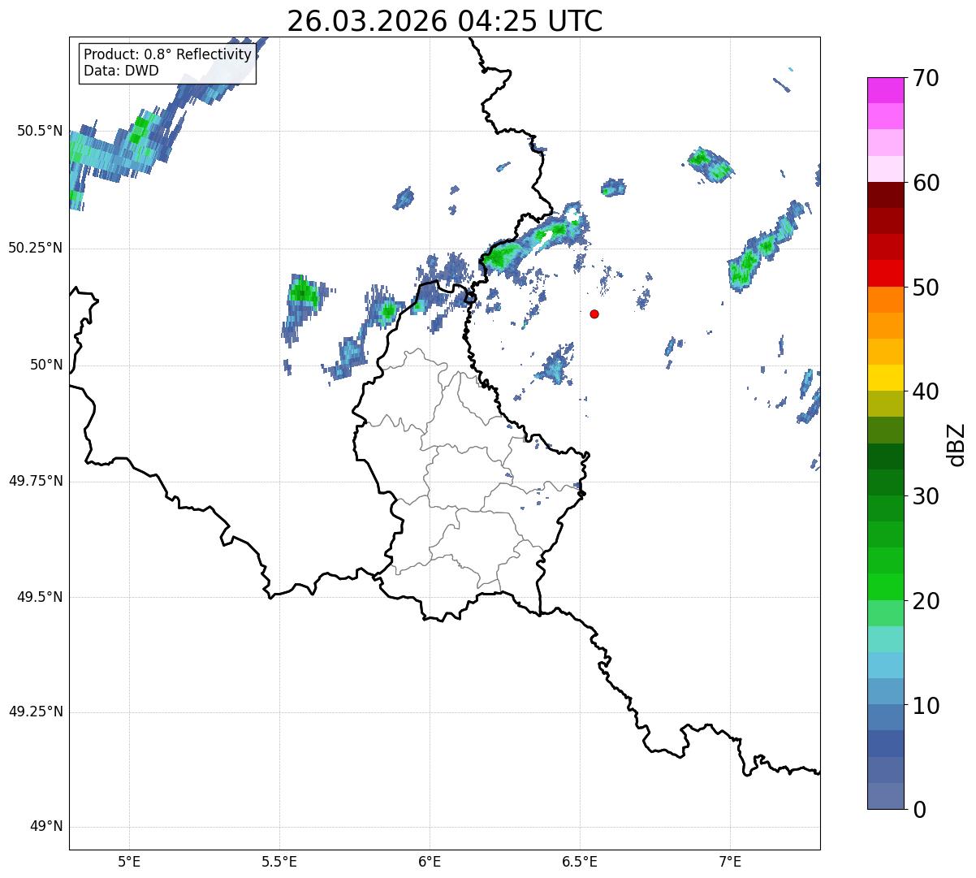Click the yellow swatch just above 40 dBZ
The width and height of the screenshot is (976, 878).
[886, 378]
